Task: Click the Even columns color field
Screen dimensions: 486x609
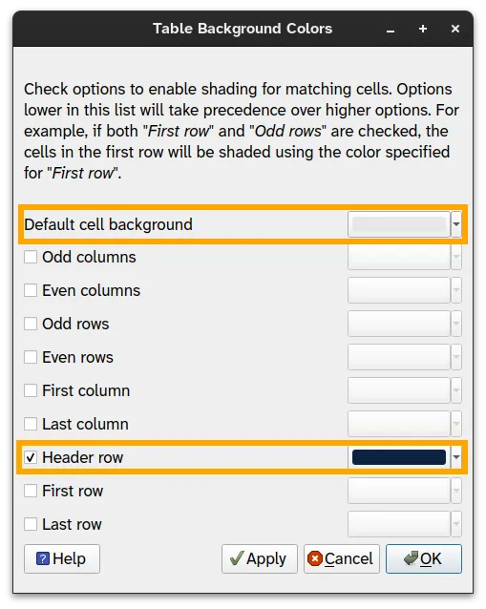Action: click(x=399, y=290)
